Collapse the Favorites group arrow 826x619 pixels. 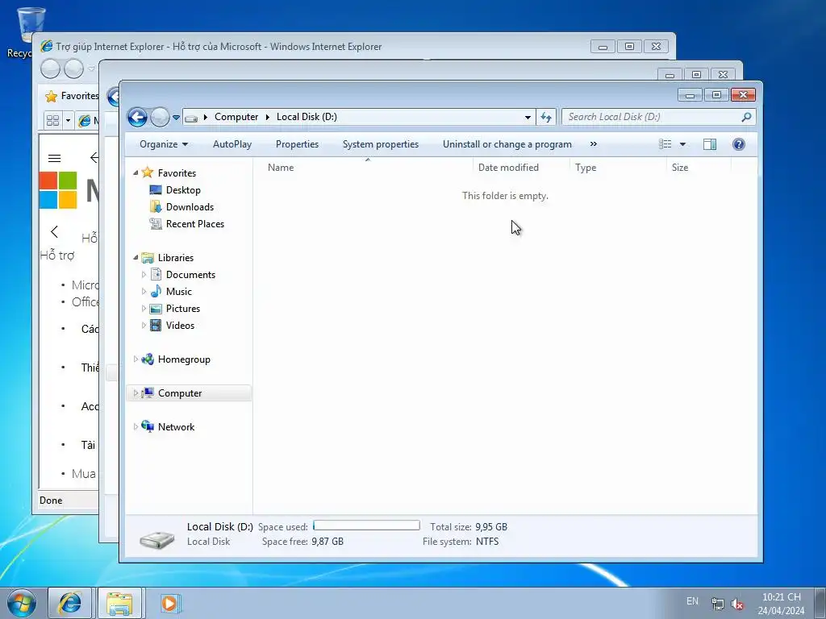click(x=136, y=172)
